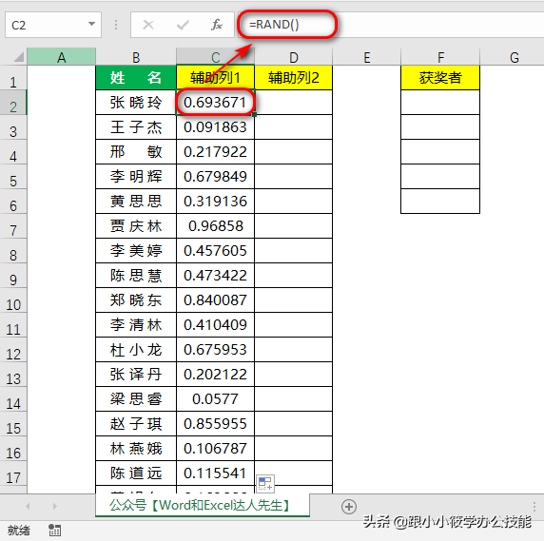Click the 辅助列2 header cell
The width and height of the screenshot is (544, 541).
(294, 78)
